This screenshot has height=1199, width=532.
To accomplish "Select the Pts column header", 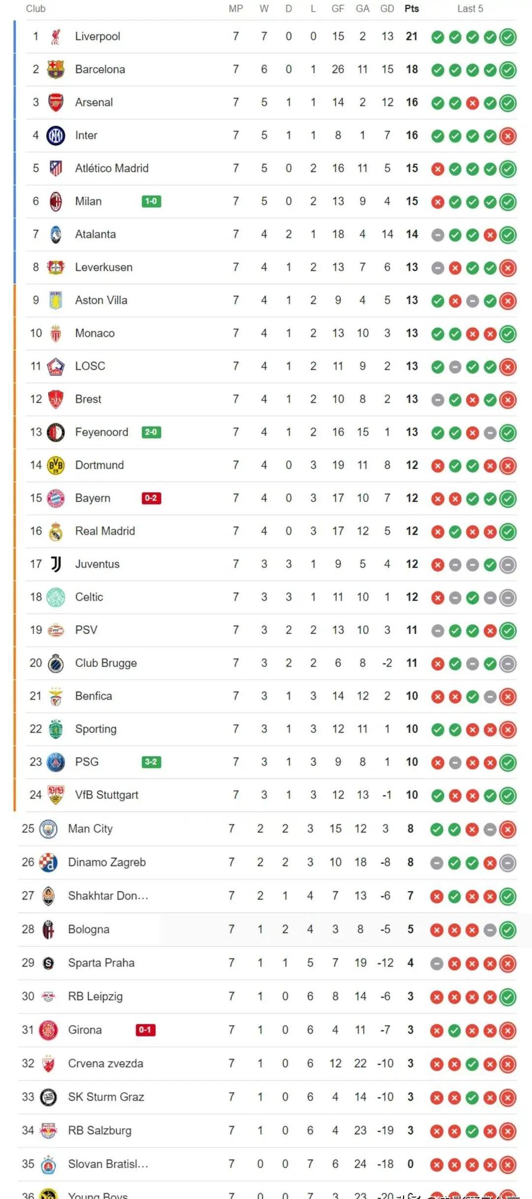I will click(x=412, y=9).
